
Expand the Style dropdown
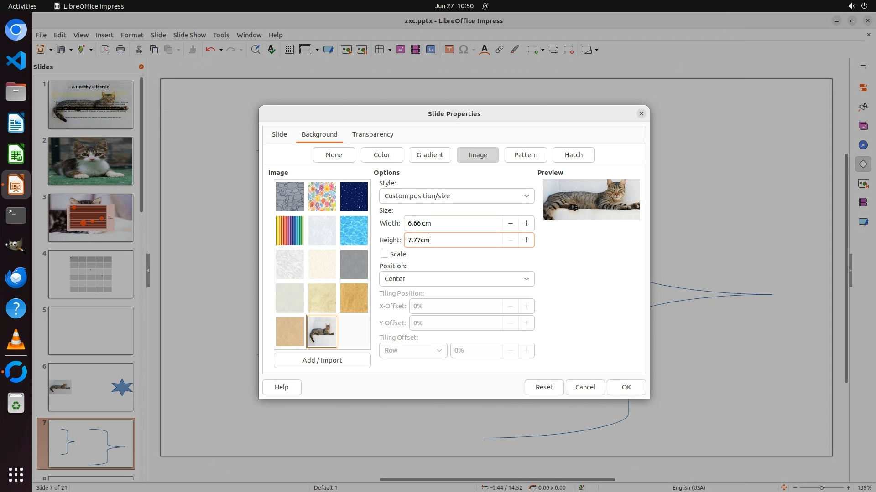(x=456, y=196)
